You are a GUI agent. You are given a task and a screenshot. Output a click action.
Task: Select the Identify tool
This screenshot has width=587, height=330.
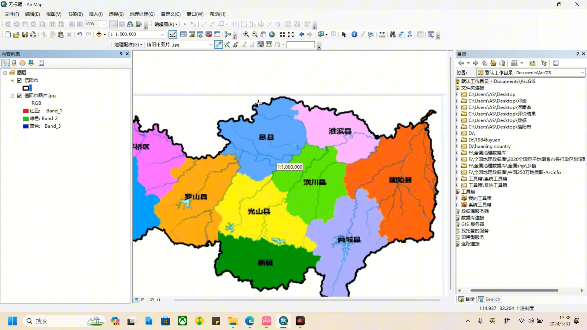[x=354, y=34]
